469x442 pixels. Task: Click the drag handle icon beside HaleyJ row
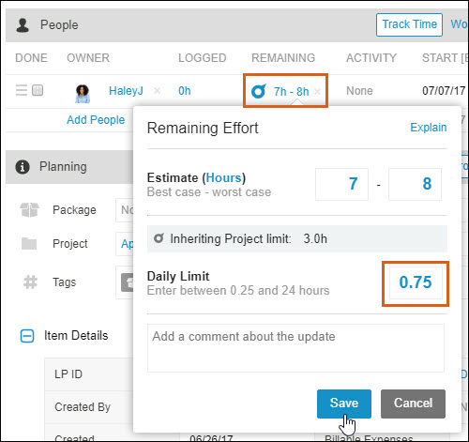(22, 90)
